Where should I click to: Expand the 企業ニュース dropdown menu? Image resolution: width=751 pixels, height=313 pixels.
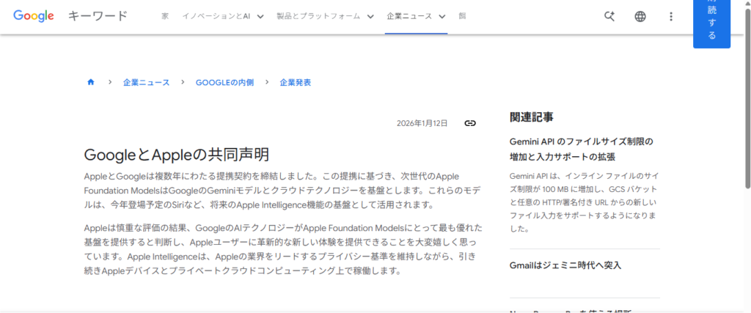point(416,16)
